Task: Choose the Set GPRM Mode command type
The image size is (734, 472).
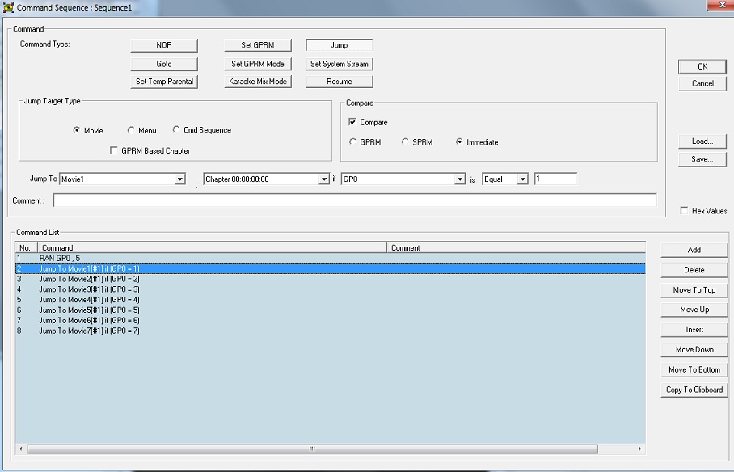Action: click(x=257, y=64)
